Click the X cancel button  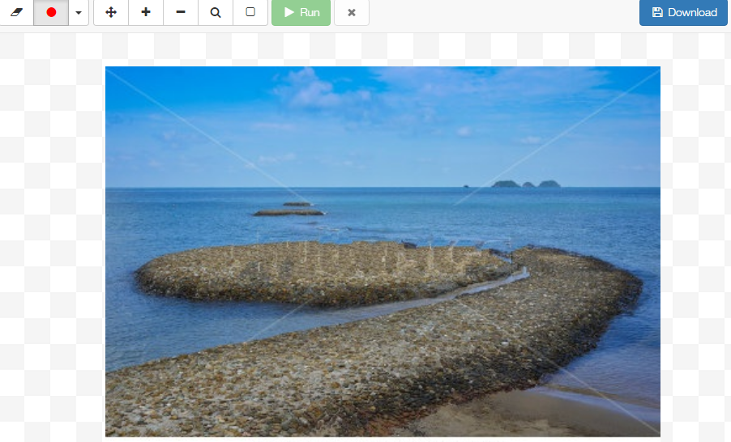[x=352, y=12]
